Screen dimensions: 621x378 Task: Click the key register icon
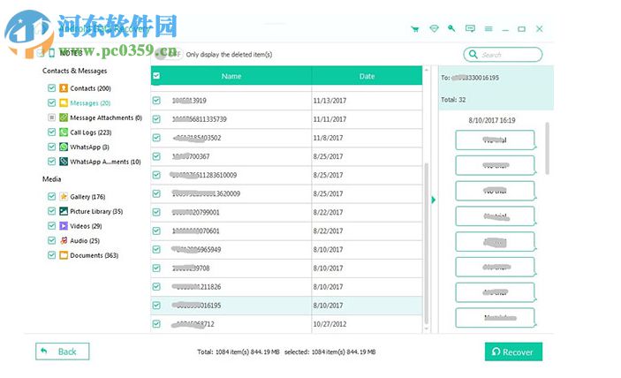pyautogui.click(x=451, y=28)
